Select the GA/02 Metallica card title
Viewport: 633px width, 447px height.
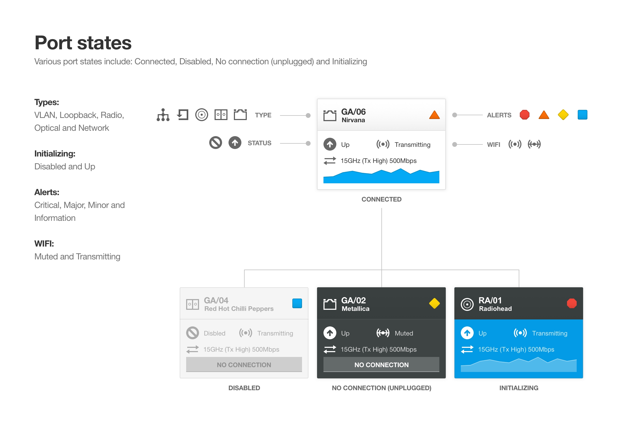point(355,304)
